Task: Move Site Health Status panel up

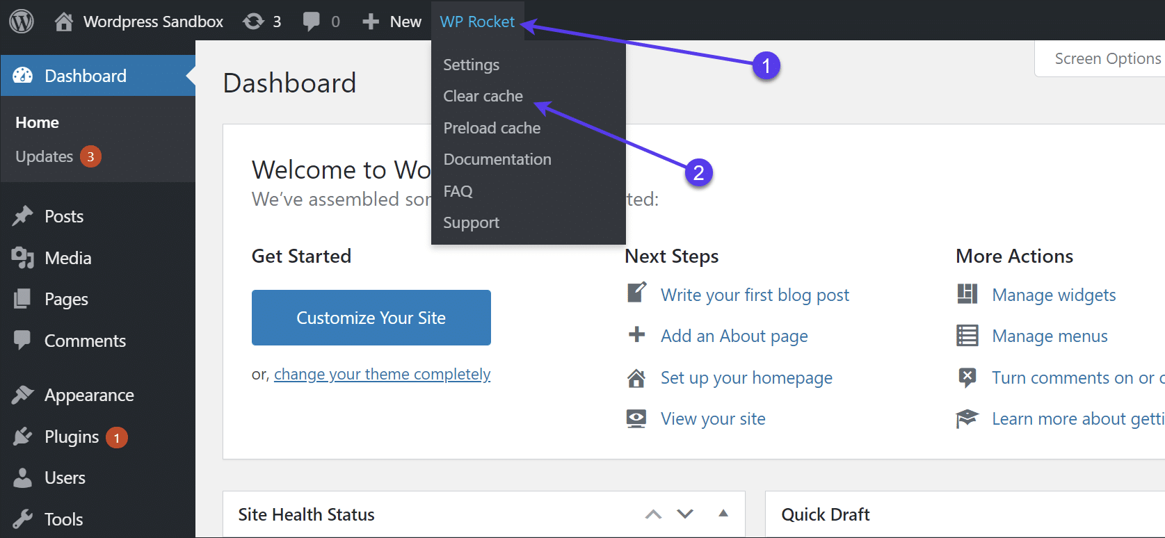Action: 653,514
